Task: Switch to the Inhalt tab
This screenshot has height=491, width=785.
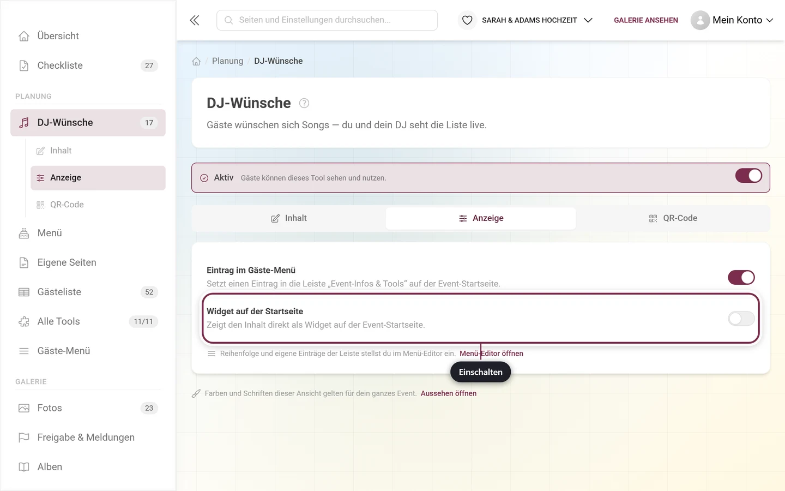Action: (289, 218)
